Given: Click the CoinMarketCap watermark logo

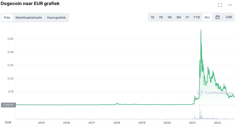Looking at the screenshot, I should [215, 93].
